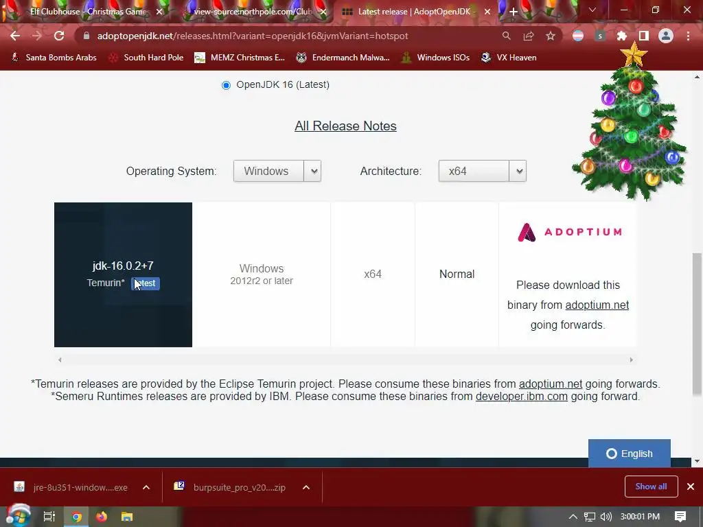Open Task View on the taskbar

tap(49, 517)
